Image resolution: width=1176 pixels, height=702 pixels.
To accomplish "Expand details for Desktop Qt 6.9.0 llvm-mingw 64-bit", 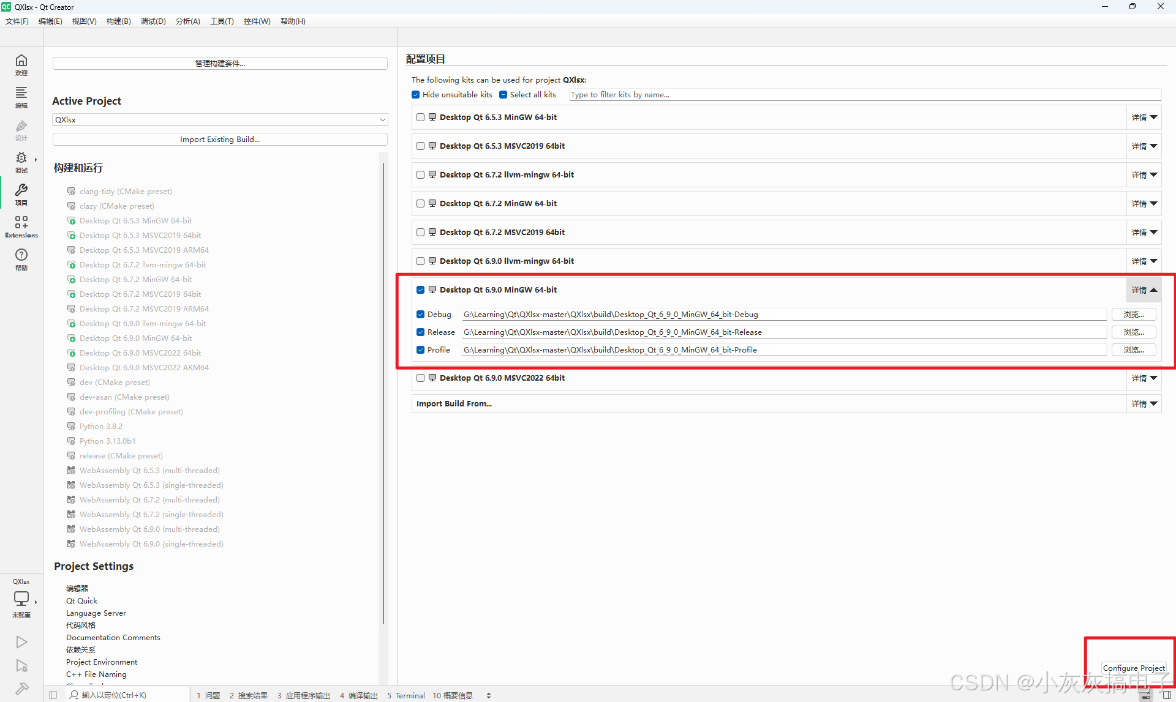I will 1144,261.
